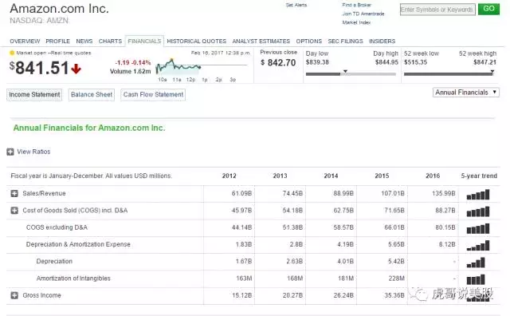Click the yellow market open status dot
The height and width of the screenshot is (316, 510).
click(12, 53)
